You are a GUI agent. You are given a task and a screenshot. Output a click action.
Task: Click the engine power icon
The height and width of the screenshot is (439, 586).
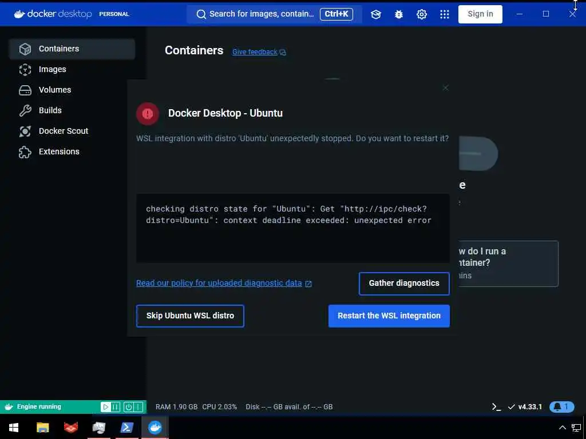129,407
